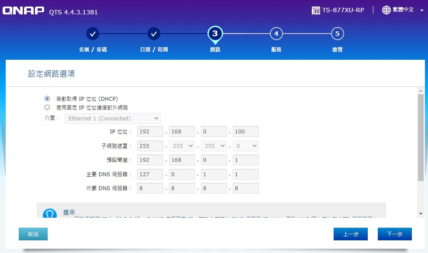The height and width of the screenshot is (253, 428).
Task: Click the TS-877XU-RP NAS device icon
Action: pos(316,10)
